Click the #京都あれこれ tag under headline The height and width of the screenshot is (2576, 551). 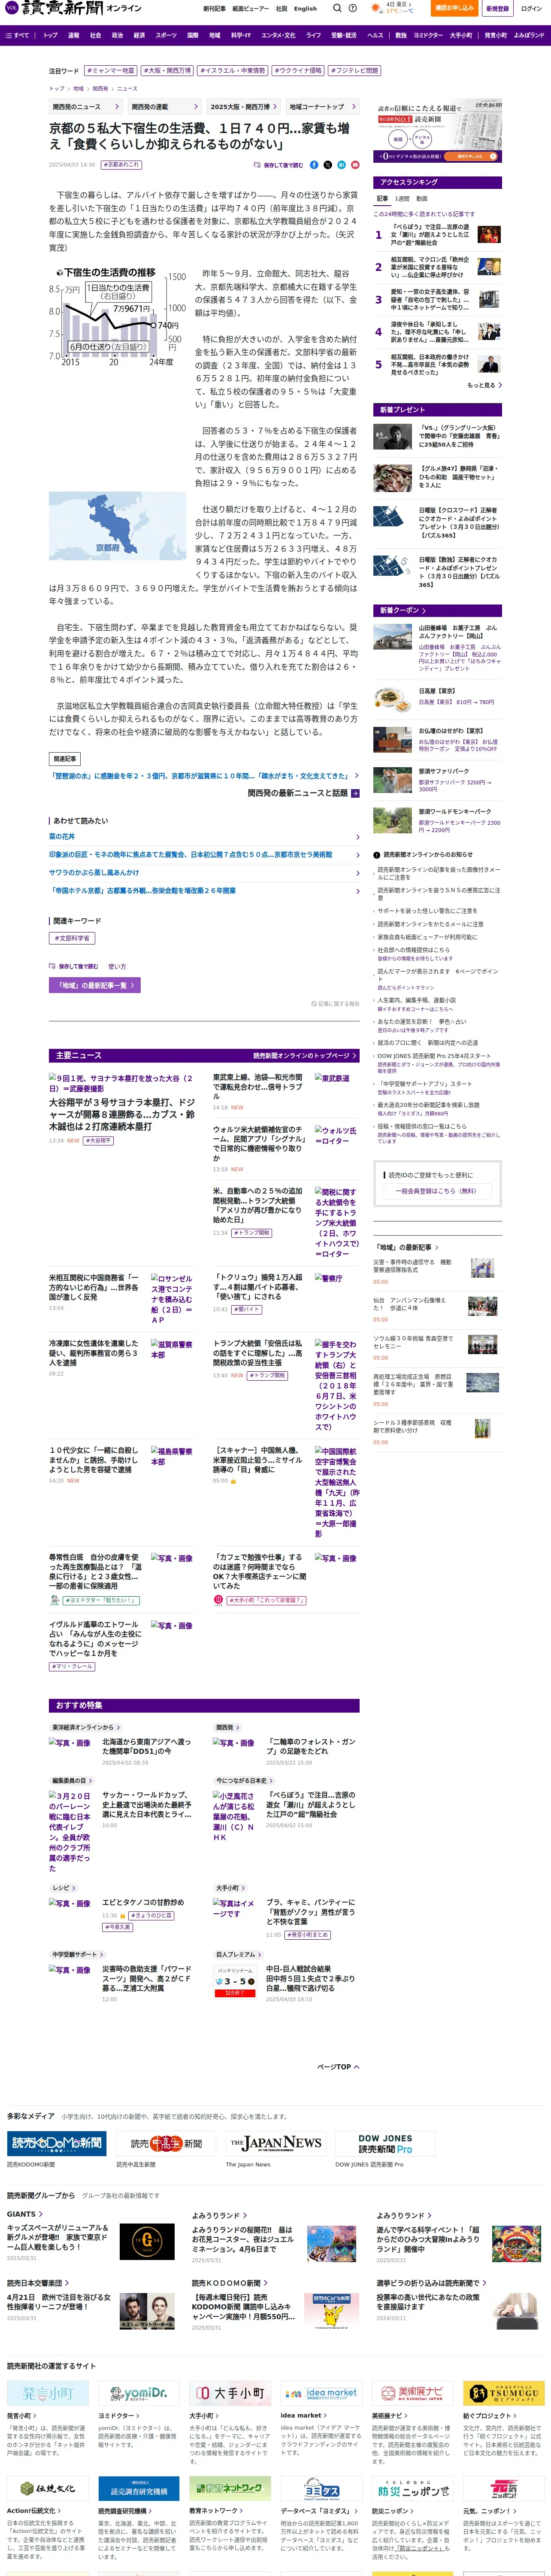[x=122, y=165]
